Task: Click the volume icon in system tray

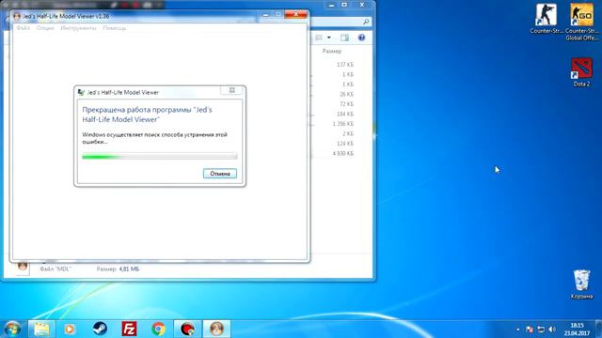Action: (552, 330)
